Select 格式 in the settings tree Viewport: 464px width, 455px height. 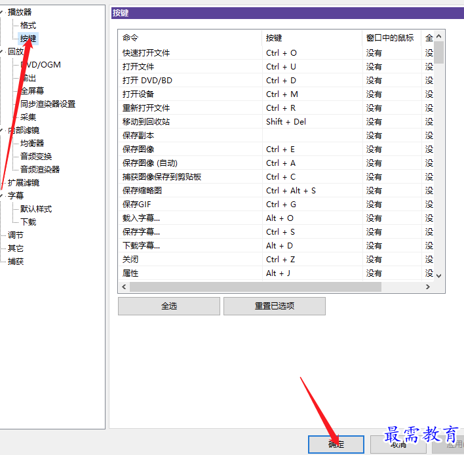click(x=28, y=26)
